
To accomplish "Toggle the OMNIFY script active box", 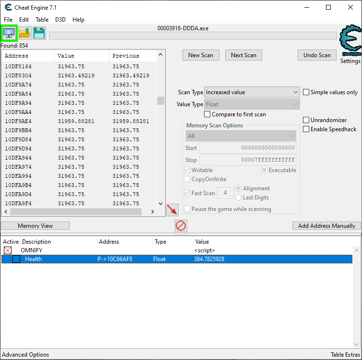I will (7, 250).
